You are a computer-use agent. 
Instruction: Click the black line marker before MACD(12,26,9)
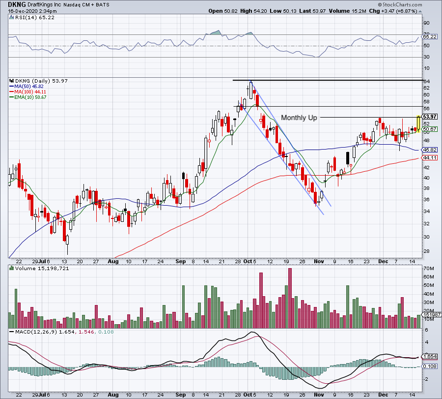click(x=12, y=332)
